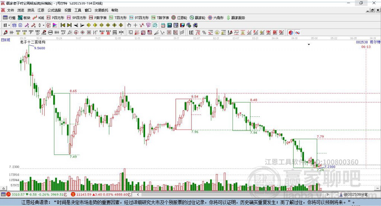Click the horizontal scrollbar right arrow
This screenshot has width=381, height=206.
point(327,194)
